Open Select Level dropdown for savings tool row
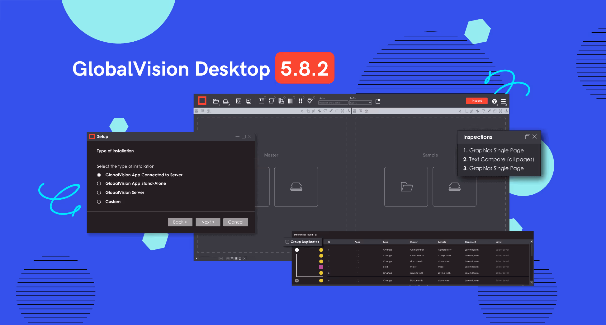Image resolution: width=606 pixels, height=325 pixels. coord(502,273)
